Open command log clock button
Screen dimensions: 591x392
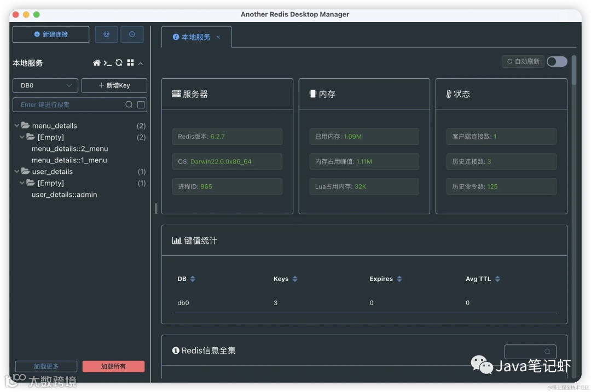(x=132, y=34)
